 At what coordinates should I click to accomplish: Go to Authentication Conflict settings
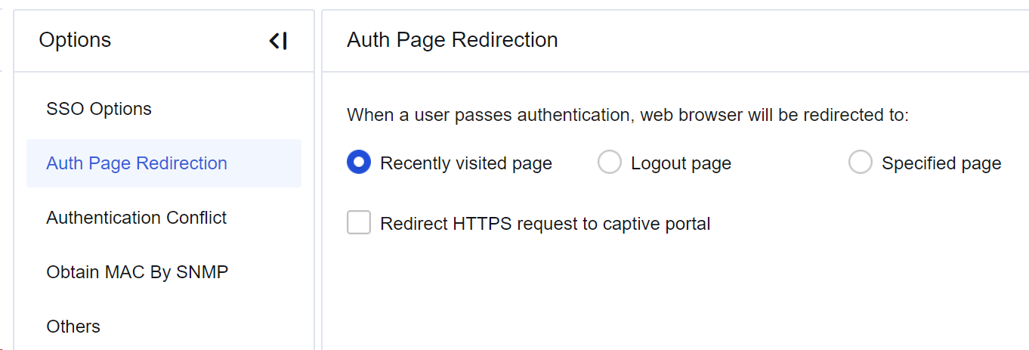click(137, 218)
